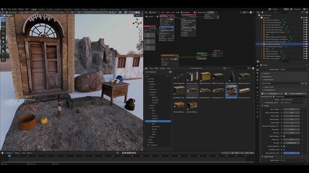Click the Max subdivision level blue slider
Screen dimensions: 309x173
pos(292,153)
